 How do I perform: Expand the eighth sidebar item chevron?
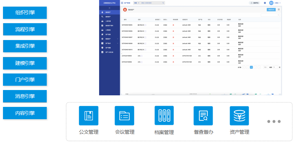point(118,43)
